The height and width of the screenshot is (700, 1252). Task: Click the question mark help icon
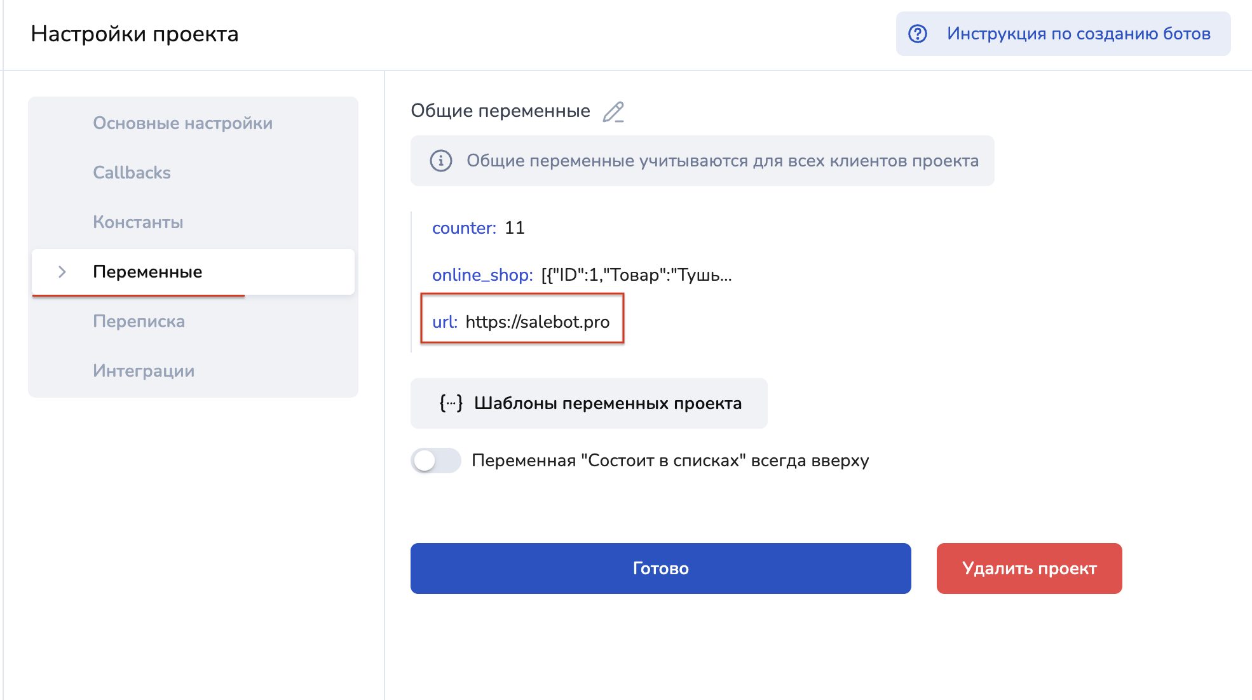point(918,34)
